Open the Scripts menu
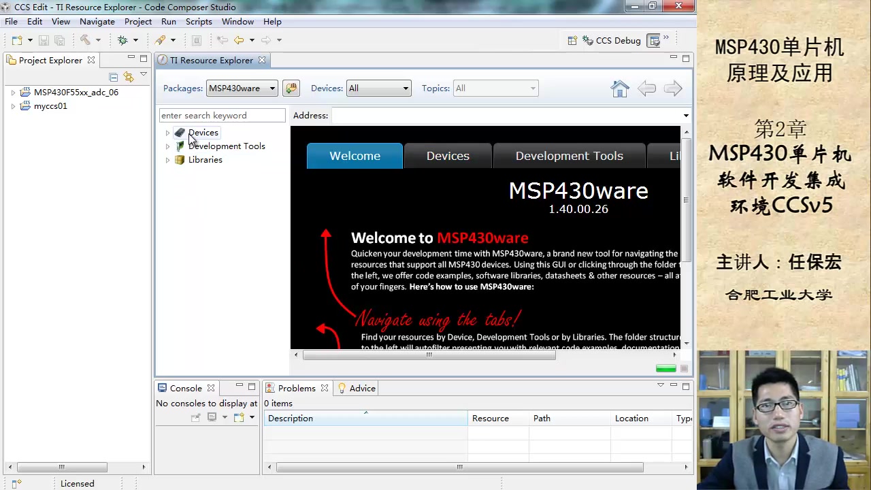871x490 pixels. (x=199, y=22)
